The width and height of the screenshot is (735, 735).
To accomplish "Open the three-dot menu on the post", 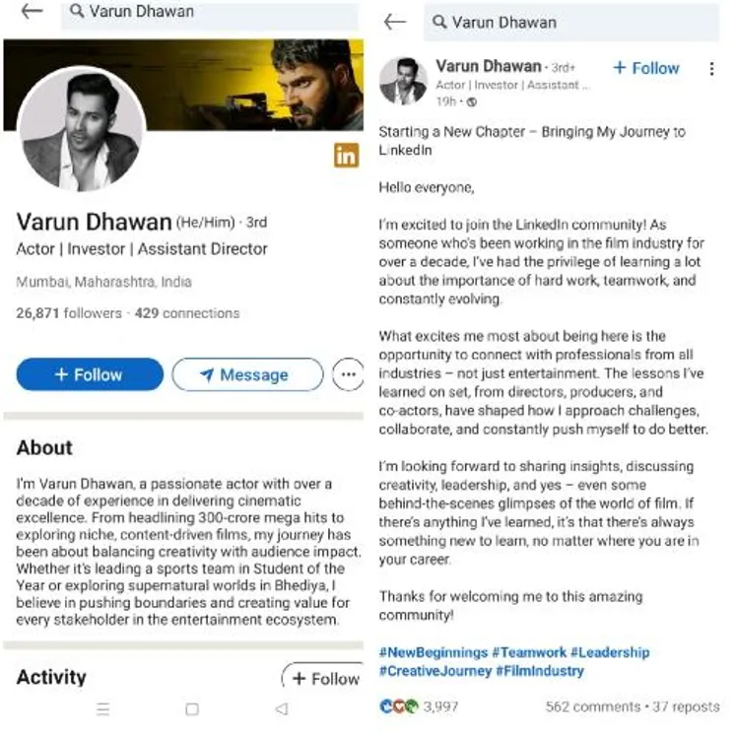I will pos(711,69).
